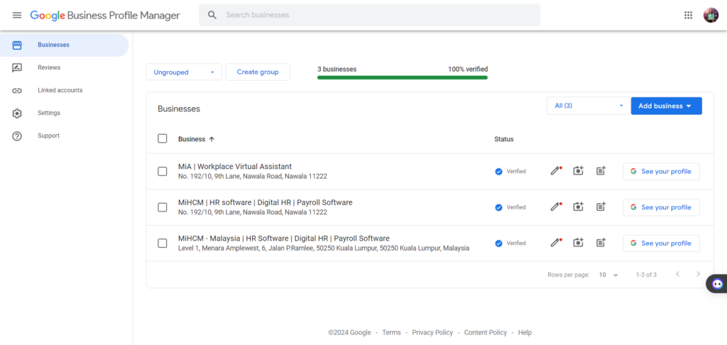Open the hamburger main menu
Viewport: 727px width, 345px height.
point(17,16)
